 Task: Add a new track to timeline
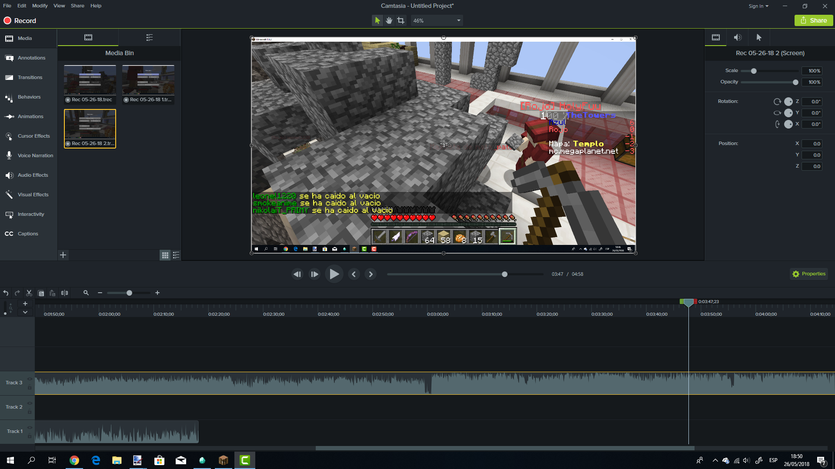tap(25, 304)
